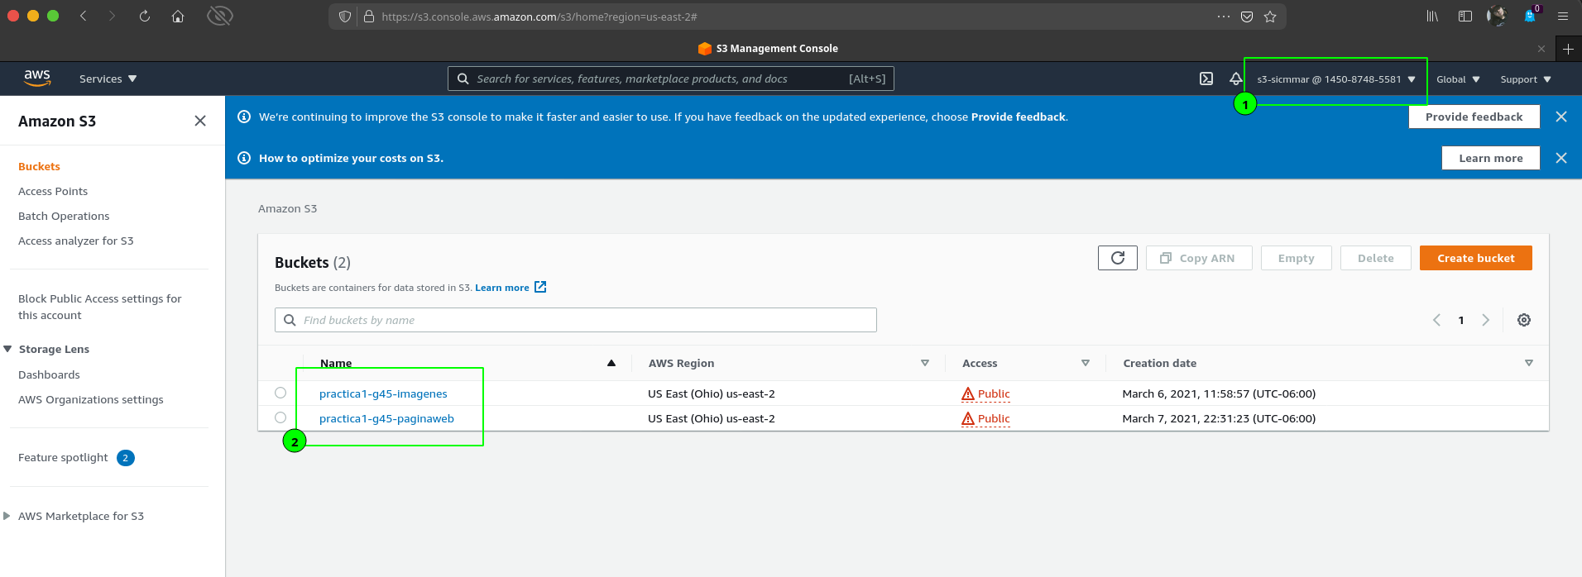Click the Provide feedback button

(1474, 117)
